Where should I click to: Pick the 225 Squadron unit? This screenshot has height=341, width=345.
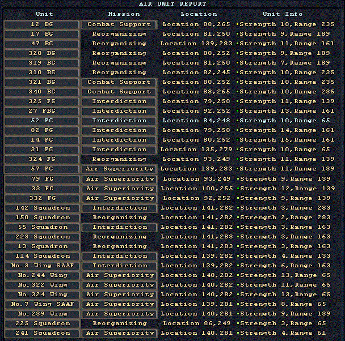(x=42, y=324)
